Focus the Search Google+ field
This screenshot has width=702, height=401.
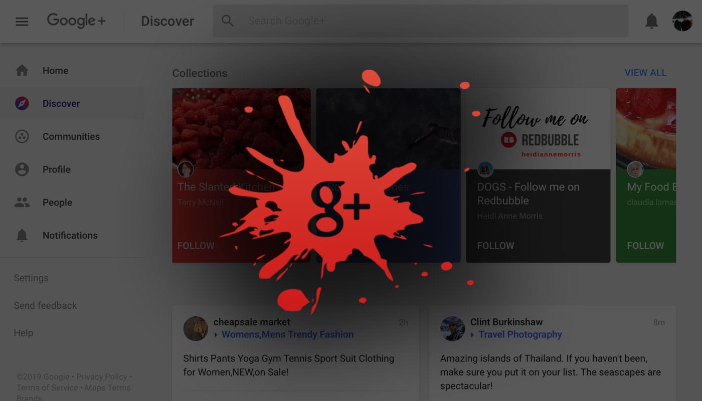click(x=420, y=21)
